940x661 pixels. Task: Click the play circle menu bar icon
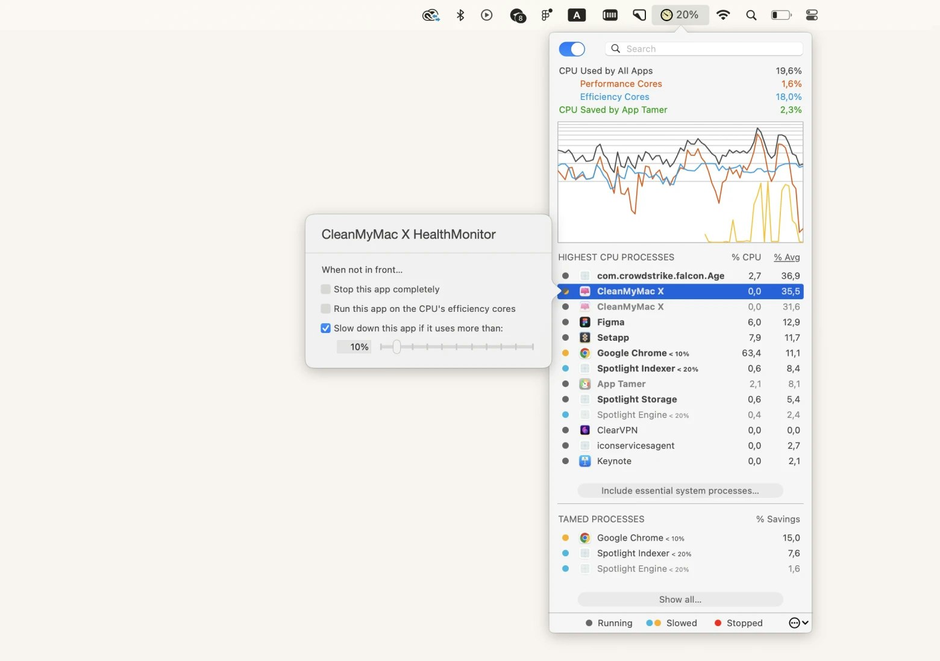pyautogui.click(x=487, y=15)
